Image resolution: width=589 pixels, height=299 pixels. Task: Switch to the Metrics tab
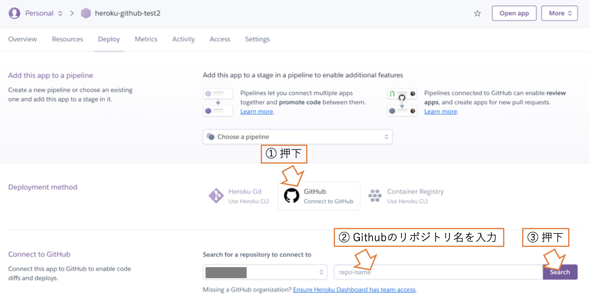click(x=146, y=39)
